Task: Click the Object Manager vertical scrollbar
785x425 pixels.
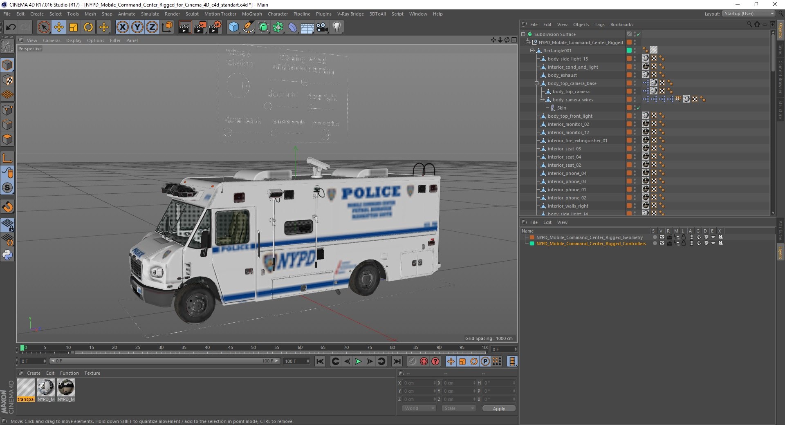Action: 773,53
